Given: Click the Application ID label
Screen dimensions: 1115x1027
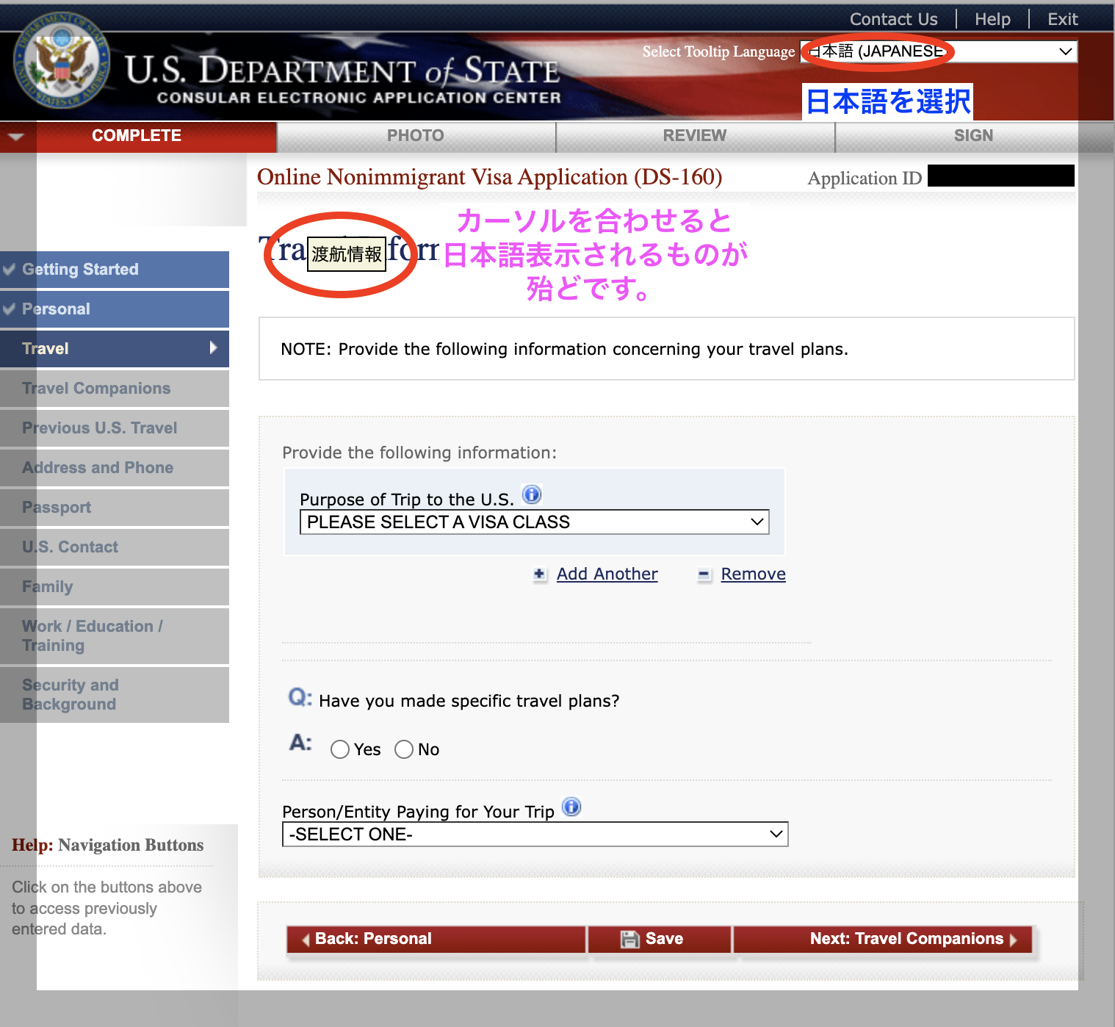Looking at the screenshot, I should tap(865, 179).
